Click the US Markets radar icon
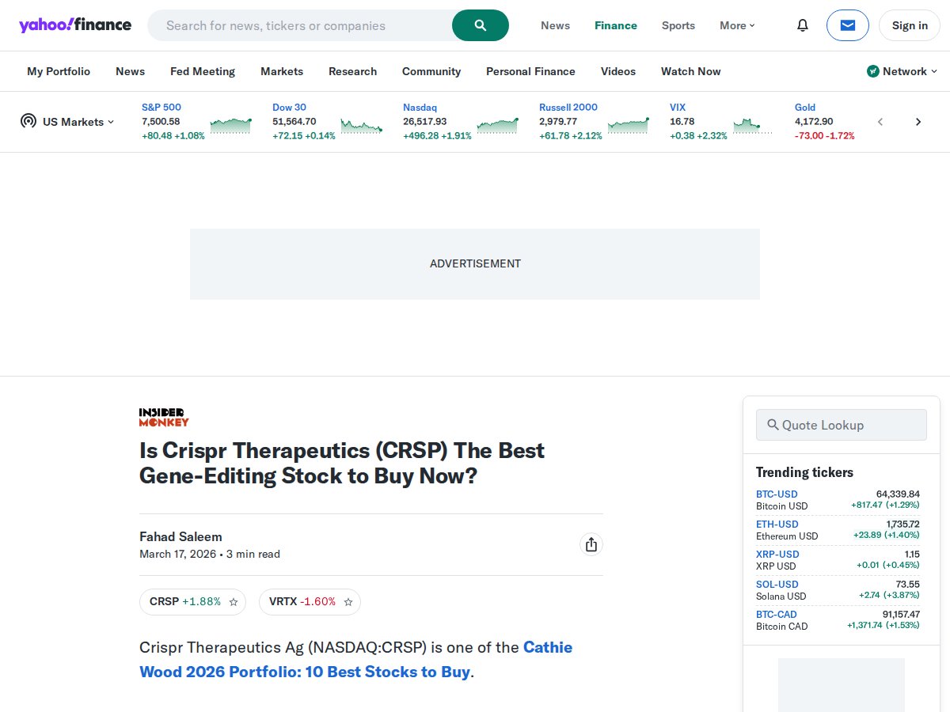This screenshot has width=950, height=712. (28, 121)
